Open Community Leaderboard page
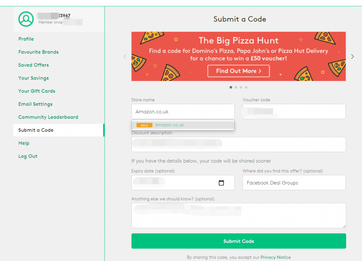This screenshot has height=261, width=362. (x=48, y=117)
